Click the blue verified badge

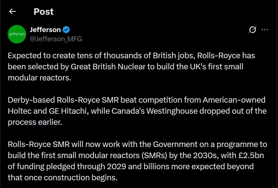[66, 30]
